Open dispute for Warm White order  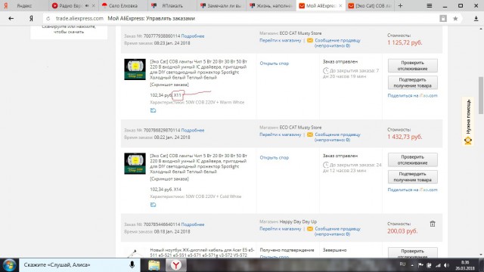tap(274, 63)
